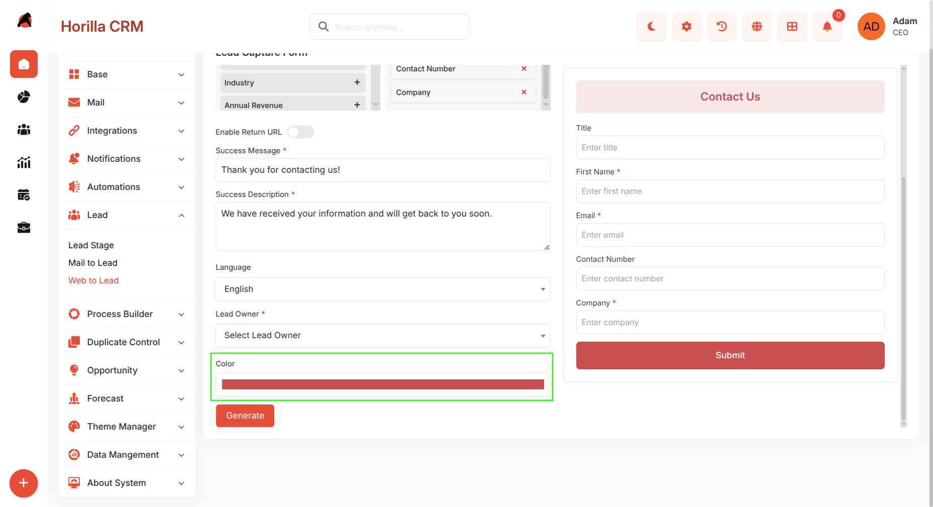Open the red Color picker swatch

coord(383,385)
